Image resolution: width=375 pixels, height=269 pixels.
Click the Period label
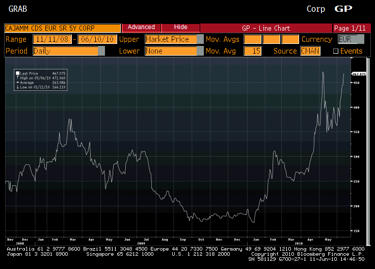tap(16, 51)
